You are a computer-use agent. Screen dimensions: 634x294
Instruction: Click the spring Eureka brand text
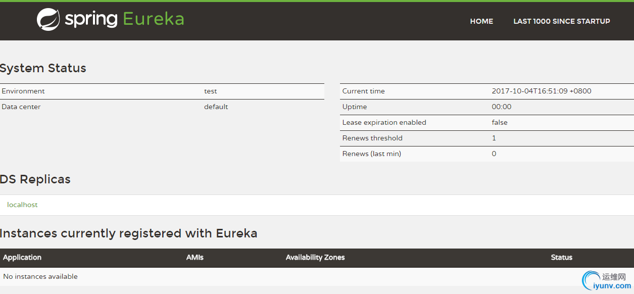pyautogui.click(x=124, y=19)
